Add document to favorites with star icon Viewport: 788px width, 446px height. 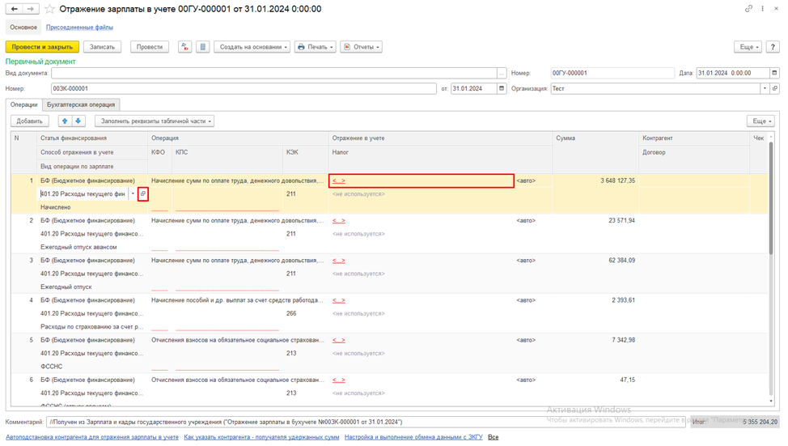(49, 9)
